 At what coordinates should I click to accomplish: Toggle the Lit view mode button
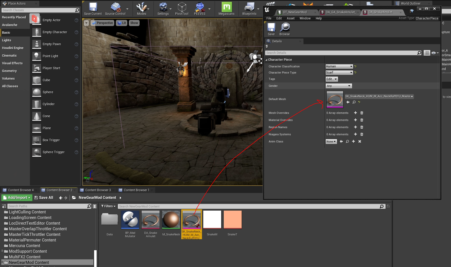coord(122,23)
